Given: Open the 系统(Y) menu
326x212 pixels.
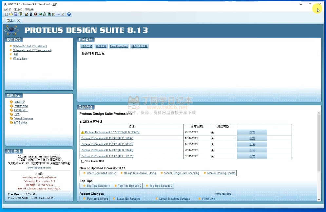Looking at the screenshot, I should point(18,9).
